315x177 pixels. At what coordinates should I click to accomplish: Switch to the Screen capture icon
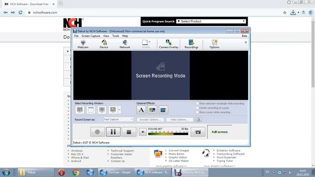coord(145,44)
